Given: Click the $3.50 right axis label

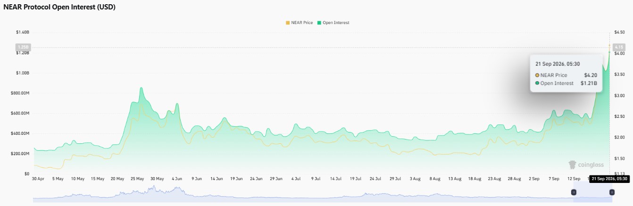Looking at the screenshot, I should tap(619, 74).
